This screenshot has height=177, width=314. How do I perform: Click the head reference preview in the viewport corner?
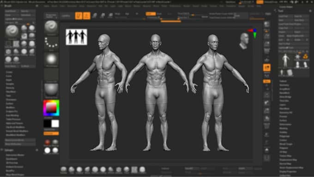(244, 41)
